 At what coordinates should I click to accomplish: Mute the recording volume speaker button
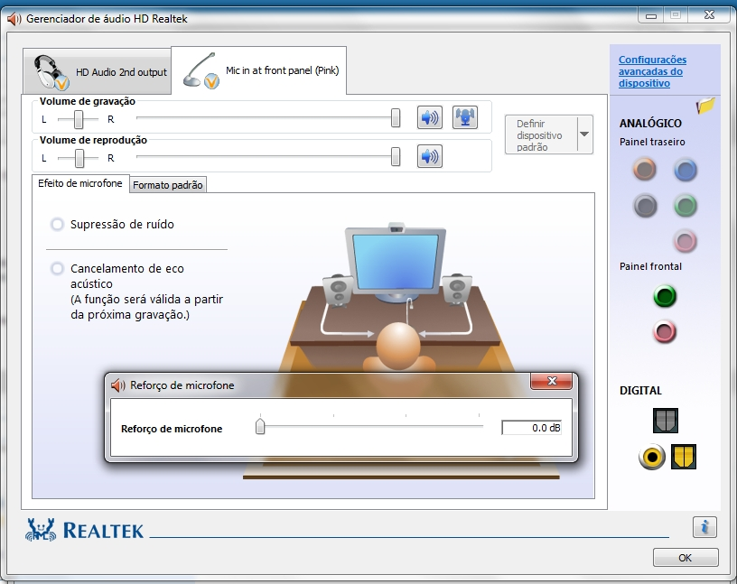click(x=430, y=117)
